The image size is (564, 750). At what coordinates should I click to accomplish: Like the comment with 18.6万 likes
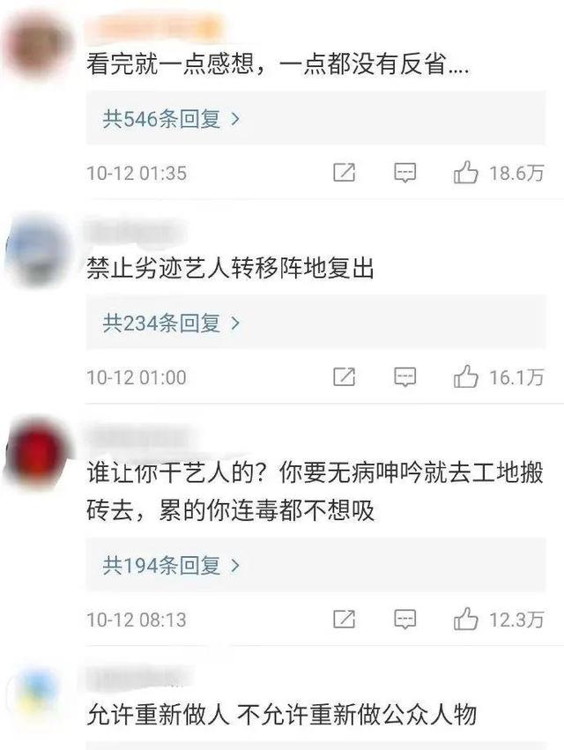click(465, 172)
